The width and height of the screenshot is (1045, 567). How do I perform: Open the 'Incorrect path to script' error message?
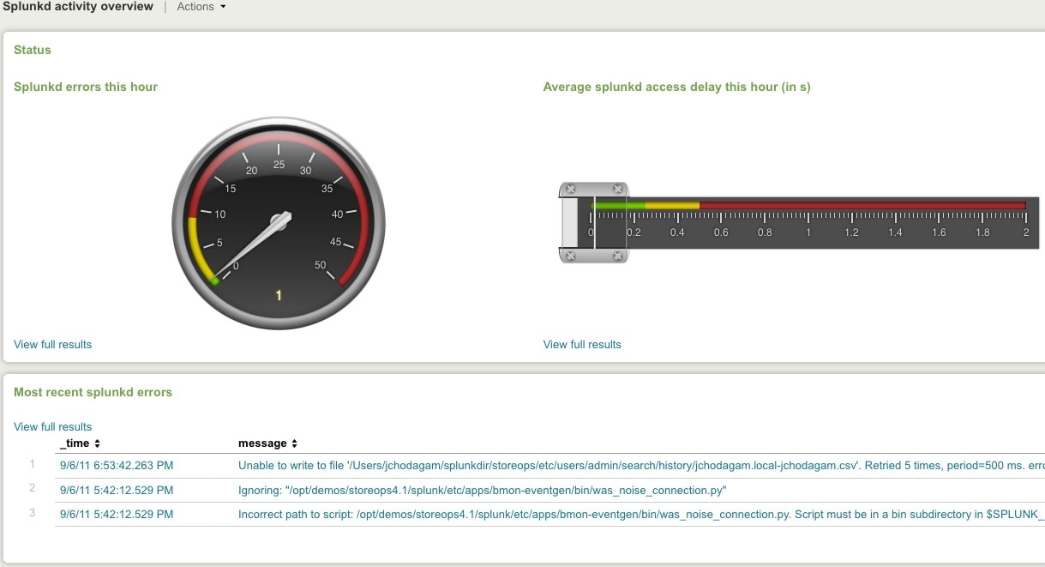coord(641,514)
